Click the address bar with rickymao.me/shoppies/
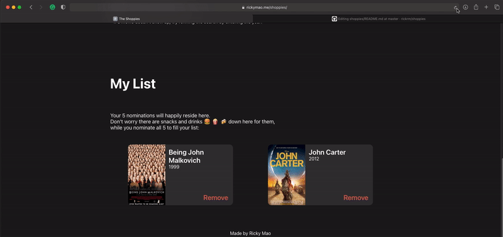 (264, 8)
